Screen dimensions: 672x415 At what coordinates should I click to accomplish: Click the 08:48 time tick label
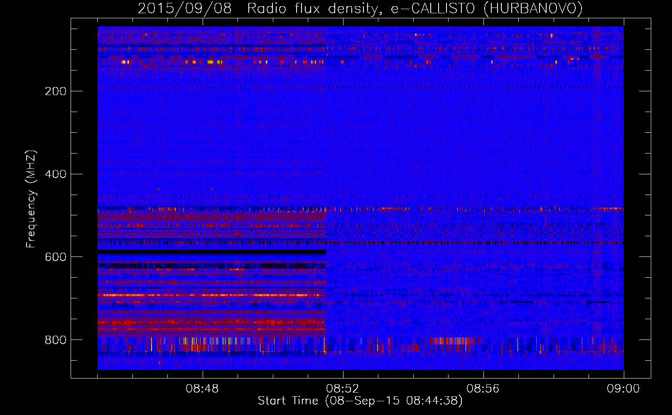coord(202,389)
